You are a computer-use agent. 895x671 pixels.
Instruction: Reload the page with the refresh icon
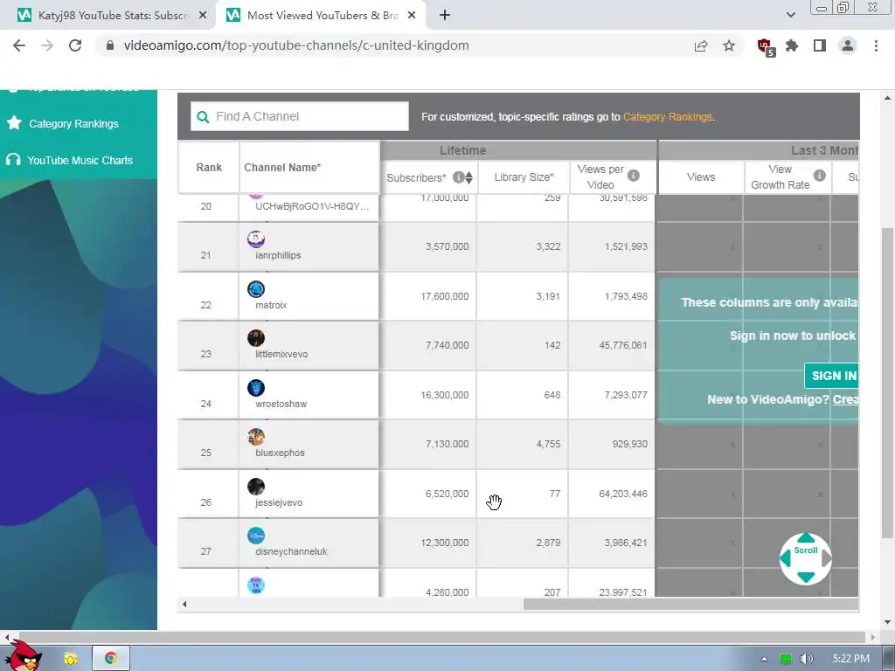(75, 45)
